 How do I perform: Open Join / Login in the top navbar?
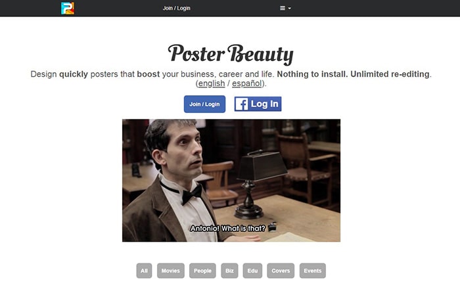coord(177,9)
